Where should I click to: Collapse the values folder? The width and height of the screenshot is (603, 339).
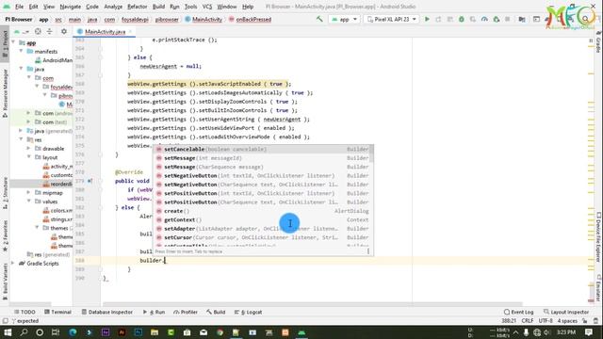(28, 202)
